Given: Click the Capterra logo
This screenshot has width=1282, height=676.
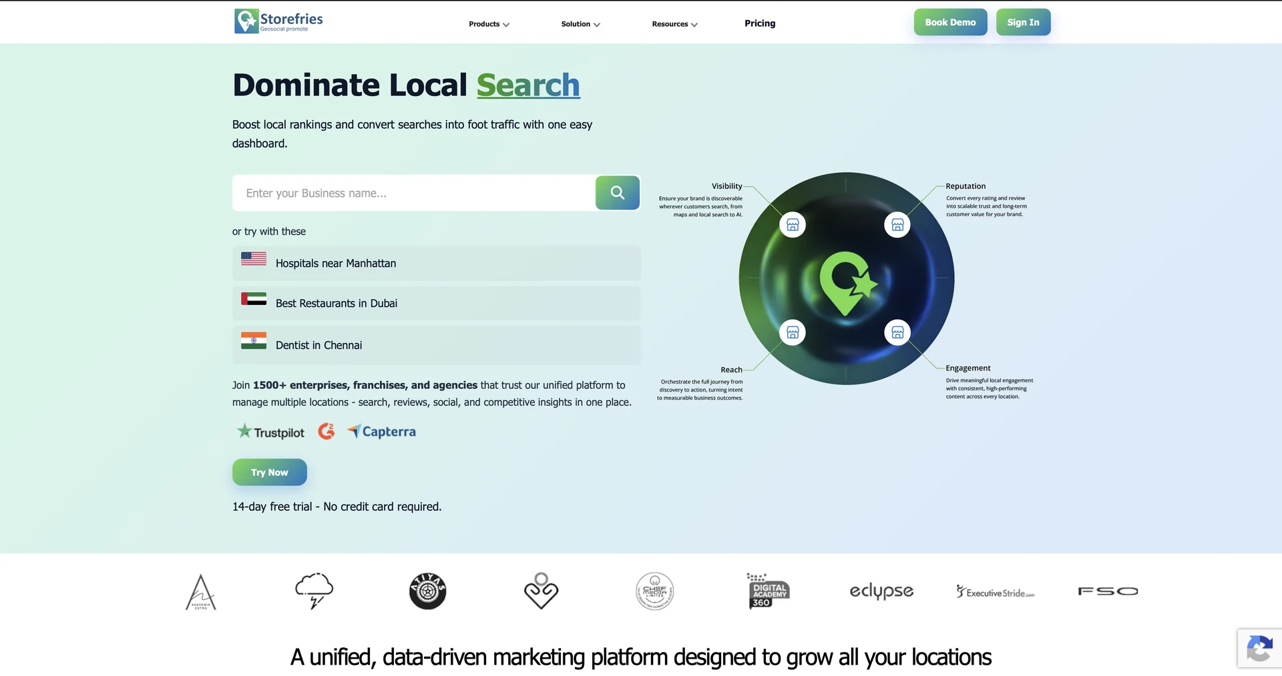Looking at the screenshot, I should point(381,432).
